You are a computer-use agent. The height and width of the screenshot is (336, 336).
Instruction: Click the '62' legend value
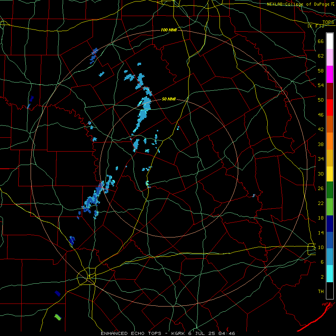click(x=321, y=56)
